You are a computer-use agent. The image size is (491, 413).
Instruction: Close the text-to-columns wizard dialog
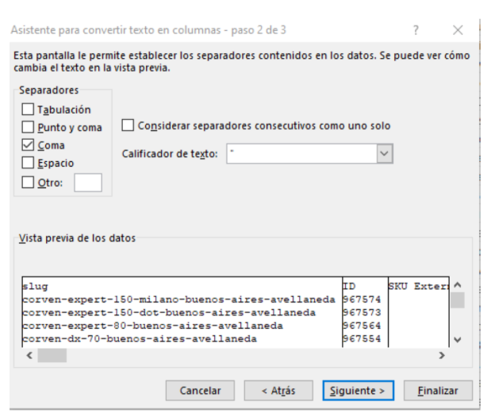458,30
